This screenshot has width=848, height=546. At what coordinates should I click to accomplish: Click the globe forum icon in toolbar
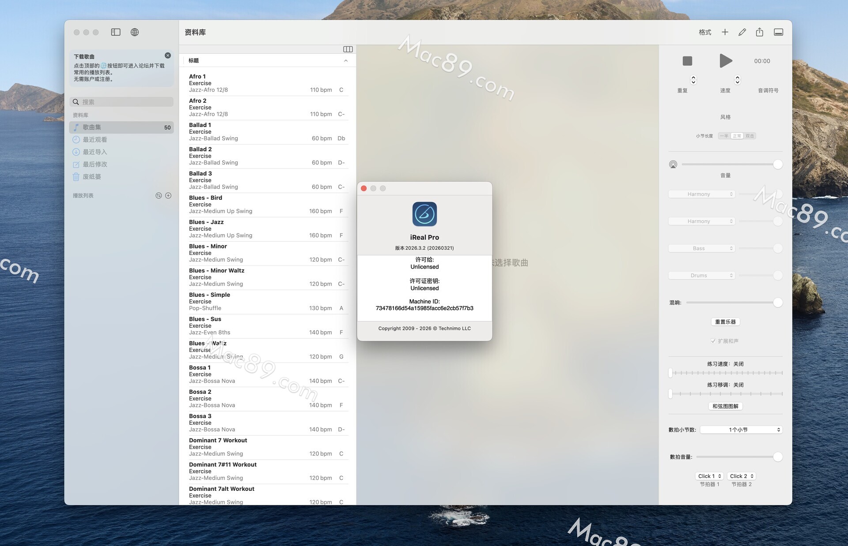(x=135, y=32)
